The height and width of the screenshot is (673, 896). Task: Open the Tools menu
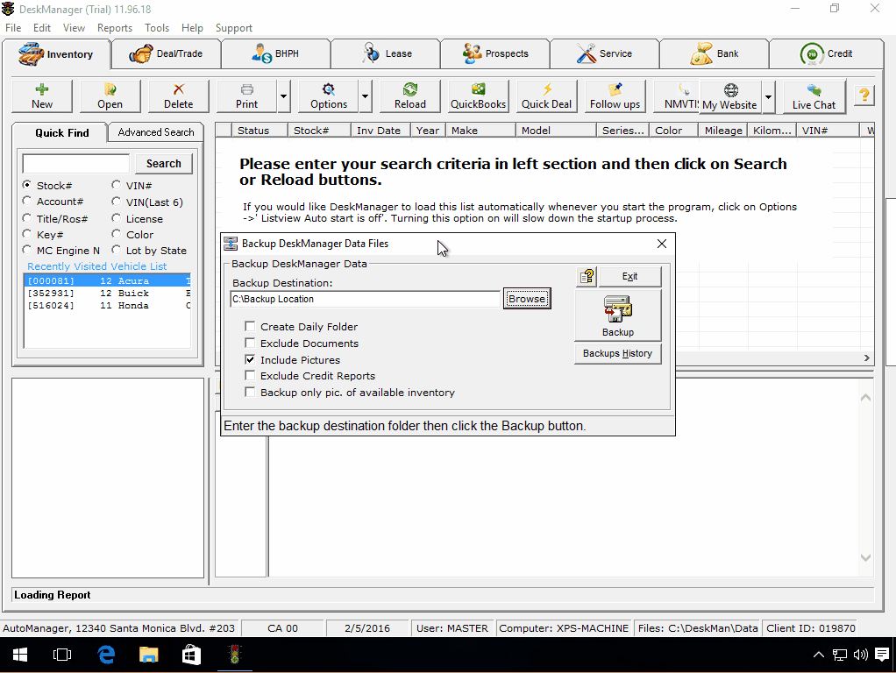click(157, 28)
